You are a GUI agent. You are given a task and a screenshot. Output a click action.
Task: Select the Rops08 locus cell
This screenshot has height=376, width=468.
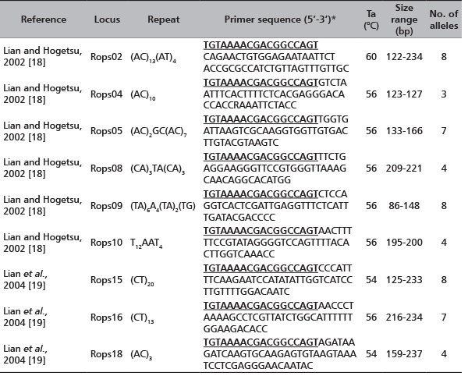pos(107,181)
